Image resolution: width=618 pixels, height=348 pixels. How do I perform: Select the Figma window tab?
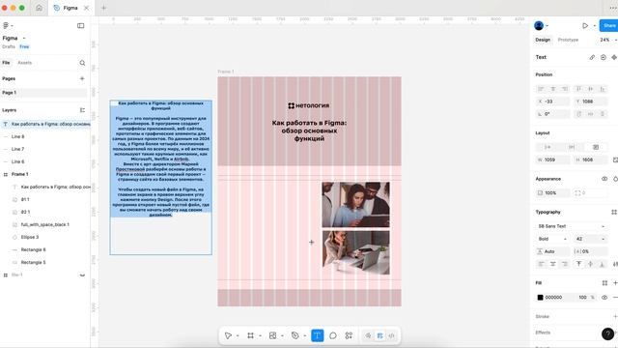pos(70,8)
